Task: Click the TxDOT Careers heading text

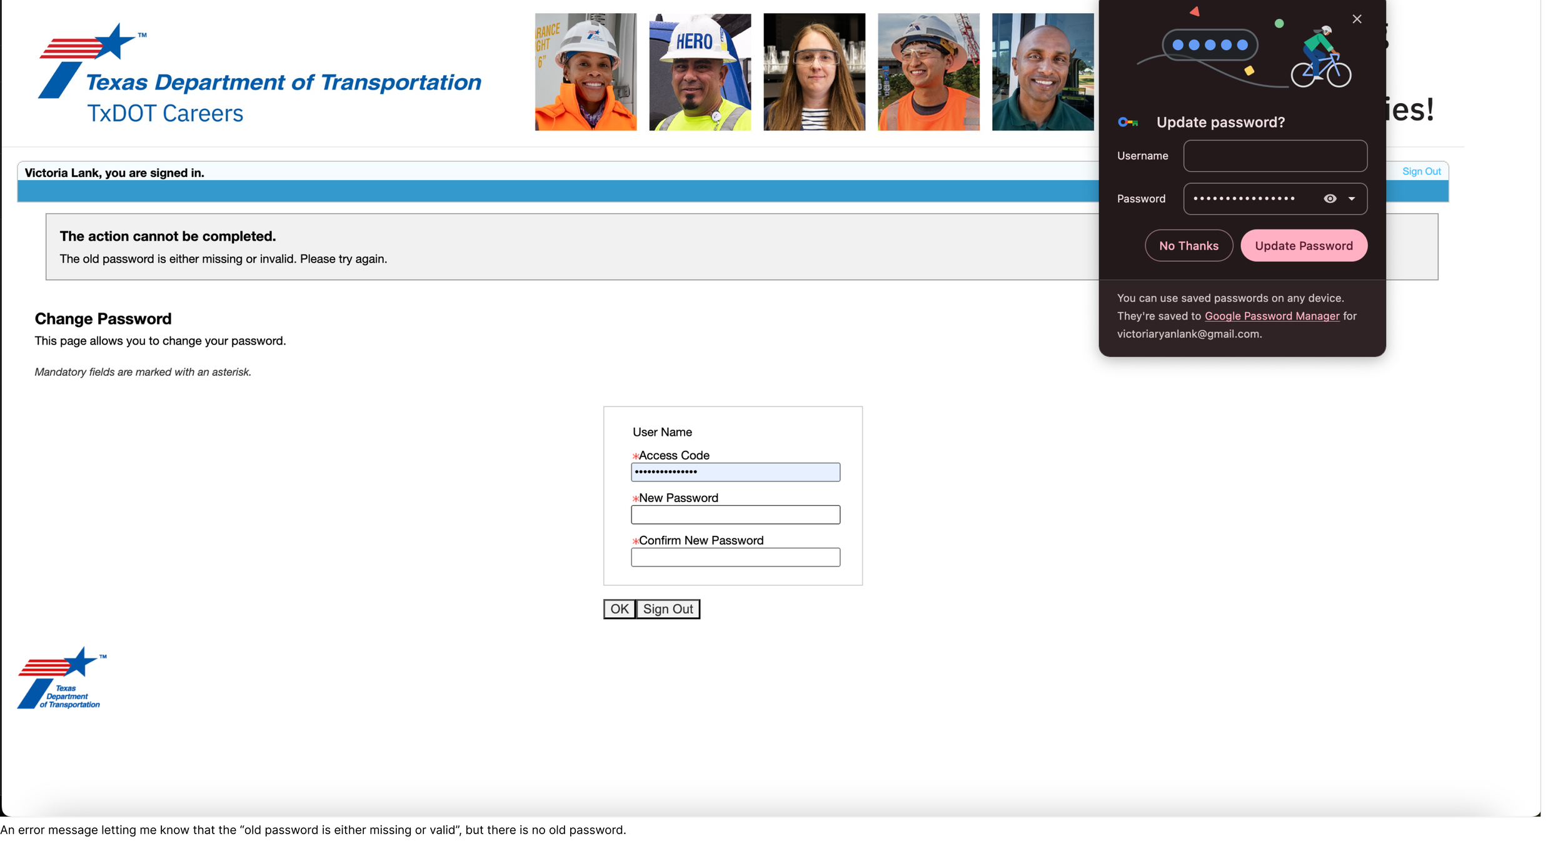Action: coord(165,114)
